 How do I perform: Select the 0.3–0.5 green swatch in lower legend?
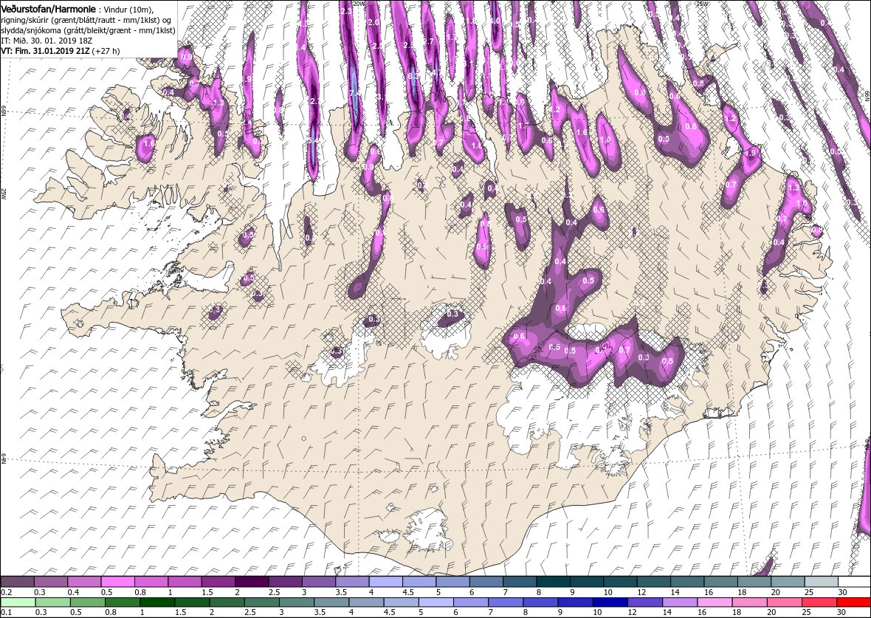(x=52, y=602)
